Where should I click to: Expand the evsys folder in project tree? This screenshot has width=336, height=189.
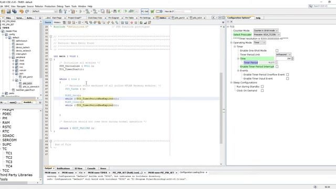pos(13,64)
